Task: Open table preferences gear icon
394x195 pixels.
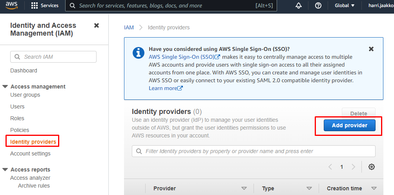Action: (372, 167)
